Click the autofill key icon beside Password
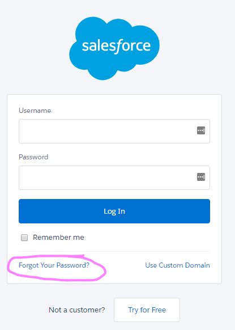Screen dimensions: 235x330 tap(201, 177)
